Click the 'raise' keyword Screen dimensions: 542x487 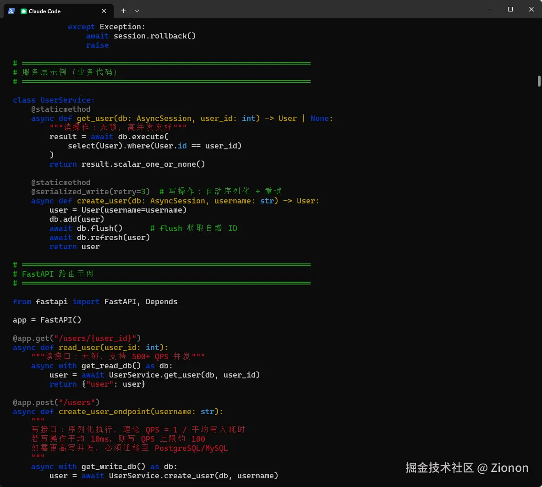(x=97, y=45)
